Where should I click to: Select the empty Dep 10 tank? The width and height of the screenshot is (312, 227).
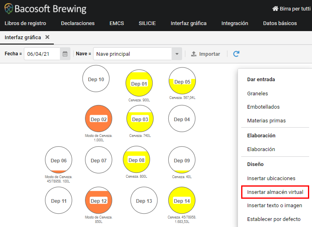click(96, 79)
